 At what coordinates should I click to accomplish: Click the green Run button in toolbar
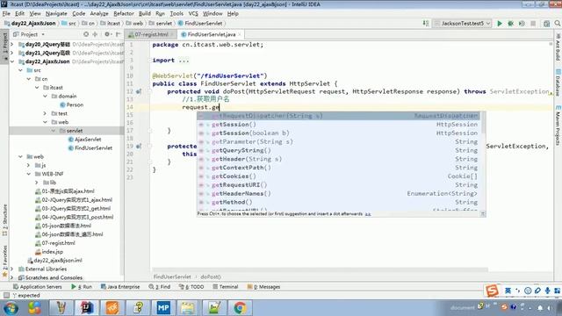click(x=500, y=24)
